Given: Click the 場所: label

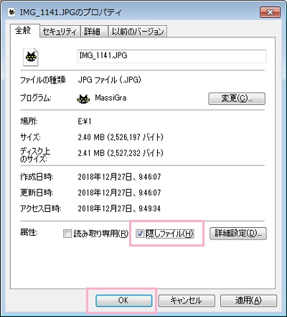Looking at the screenshot, I should click(x=29, y=121).
